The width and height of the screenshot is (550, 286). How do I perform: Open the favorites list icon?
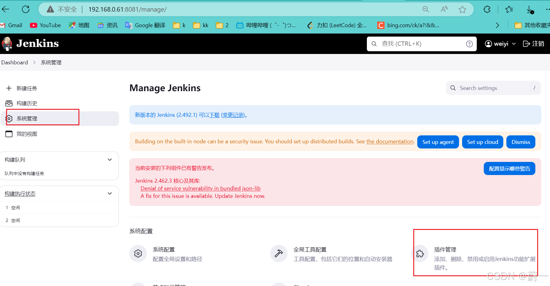point(509,9)
